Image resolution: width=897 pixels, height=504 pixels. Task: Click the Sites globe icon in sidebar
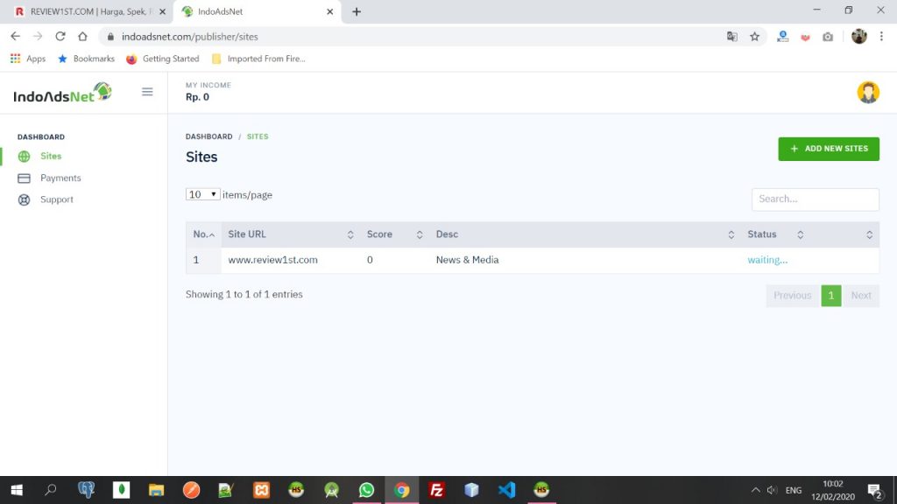pos(24,157)
